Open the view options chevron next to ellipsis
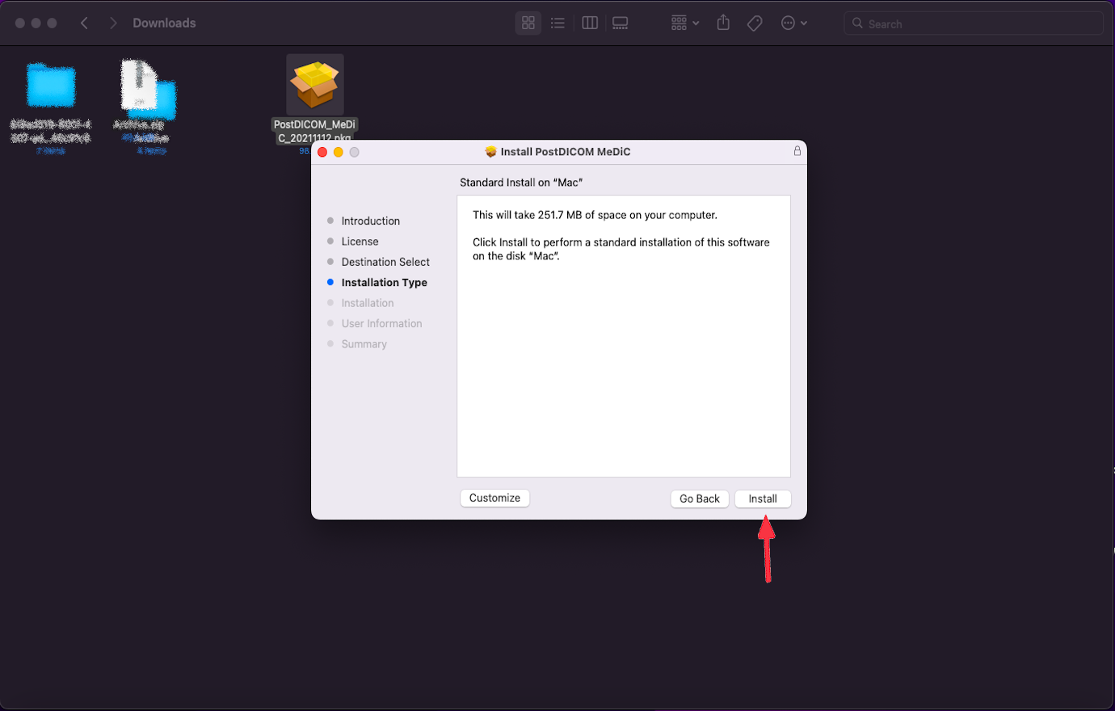The height and width of the screenshot is (711, 1115). click(803, 23)
